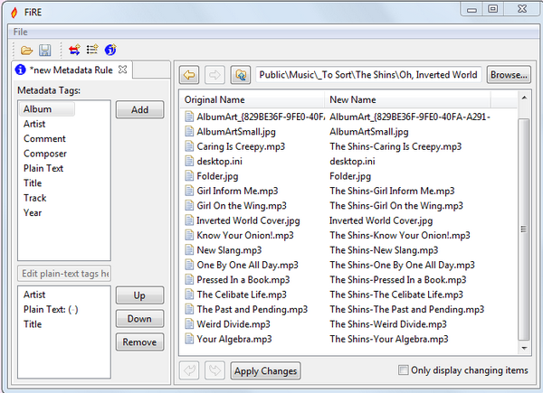Click file icon next to The Past and Pending.mp3
This screenshot has width=543, height=393.
click(x=189, y=309)
